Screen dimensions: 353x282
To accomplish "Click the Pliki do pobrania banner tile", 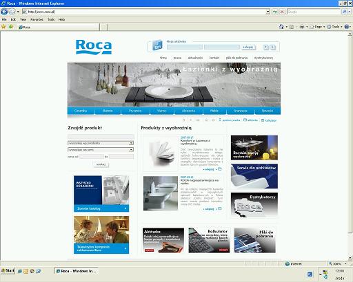I will coord(255,240).
